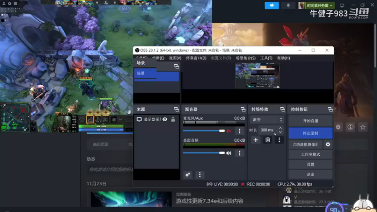The height and width of the screenshot is (212, 377).
Task: Open the 游戏性更新7.34e news link
Action: [x=209, y=201]
